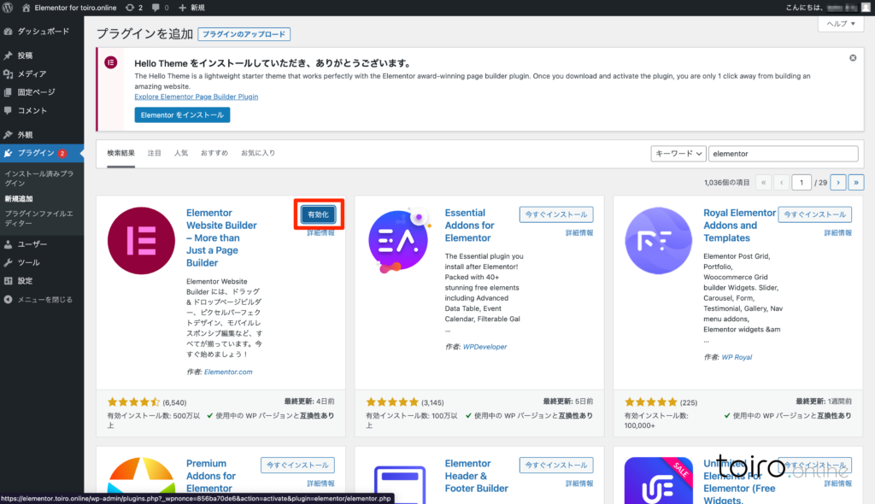The width and height of the screenshot is (875, 504).
Task: Click the WordPress logo in admin bar
Action: point(10,7)
